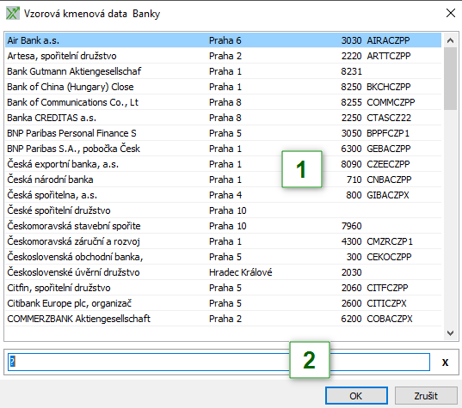Select Česká národní banka row
The width and height of the screenshot is (462, 408).
(x=223, y=180)
